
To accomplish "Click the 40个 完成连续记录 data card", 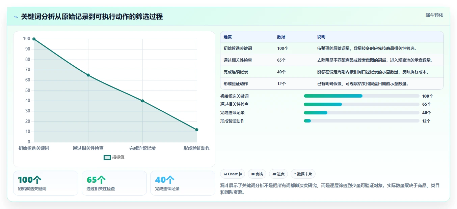I will pyautogui.click(x=183, y=183).
